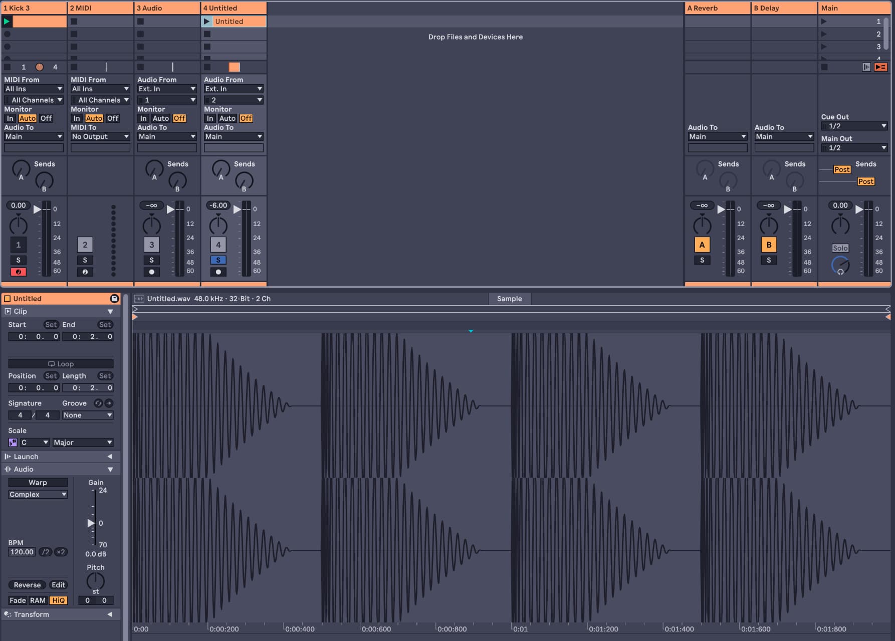Screen dimensions: 895x641
Task: Launch scene 2 in Main track
Action: click(x=824, y=34)
